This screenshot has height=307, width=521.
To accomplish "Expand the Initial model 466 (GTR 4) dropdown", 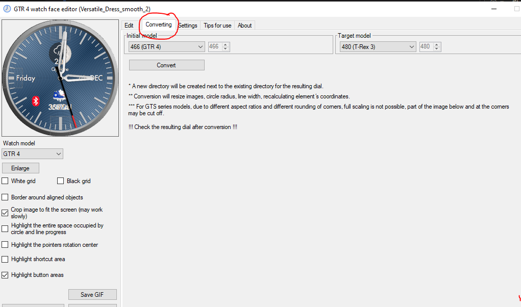I will pos(166,47).
